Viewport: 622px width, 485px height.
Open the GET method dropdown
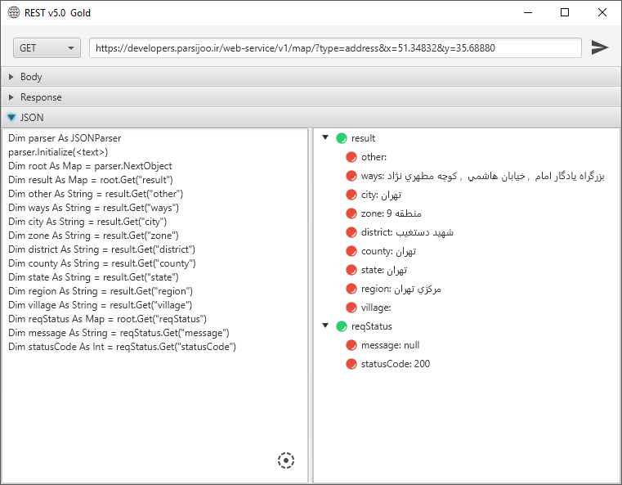tap(47, 48)
